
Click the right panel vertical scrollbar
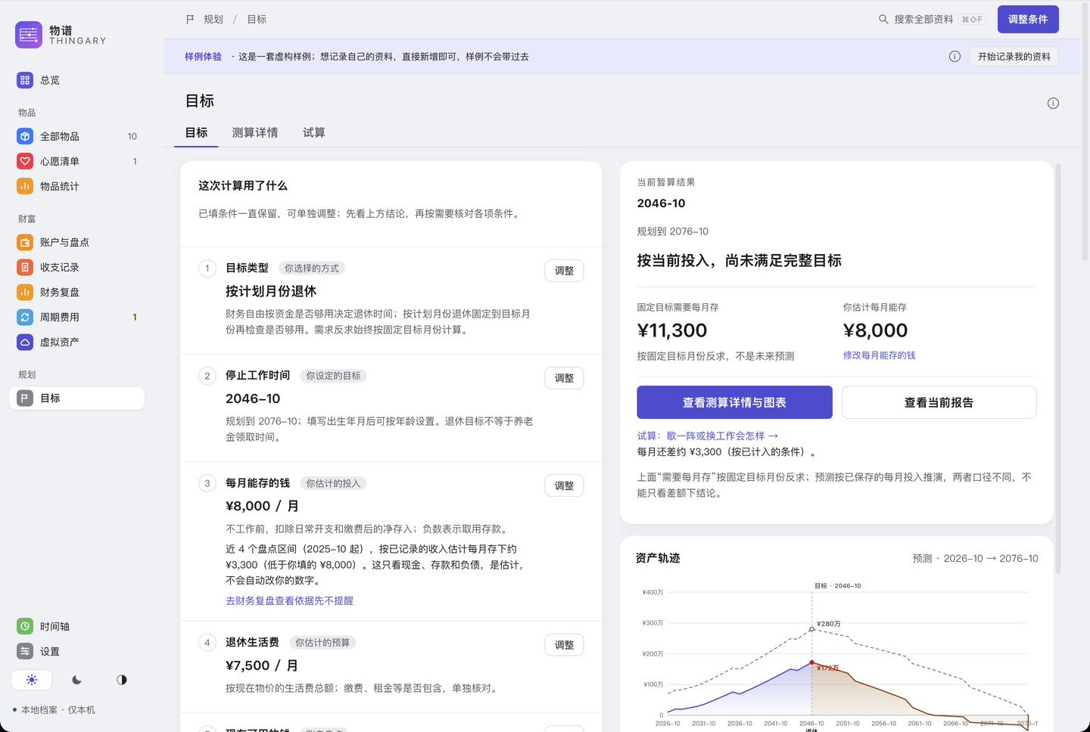(x=1057, y=368)
